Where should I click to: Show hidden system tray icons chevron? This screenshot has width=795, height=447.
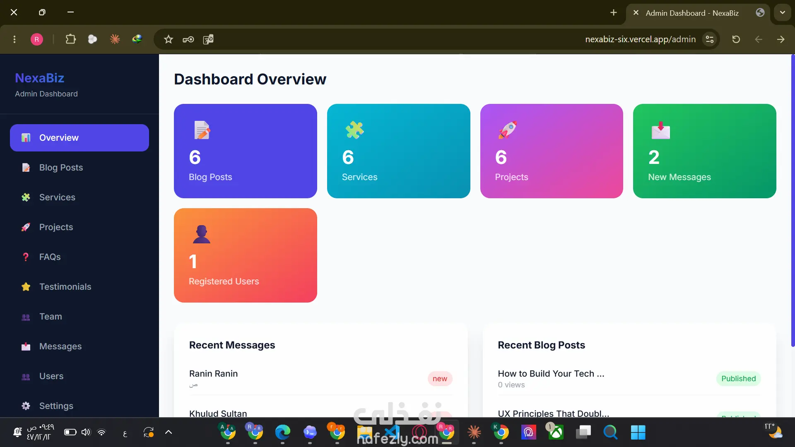[x=169, y=433]
